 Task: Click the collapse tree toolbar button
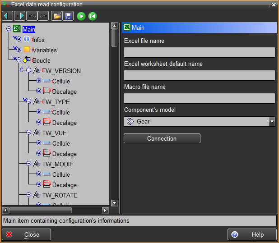[8, 16]
